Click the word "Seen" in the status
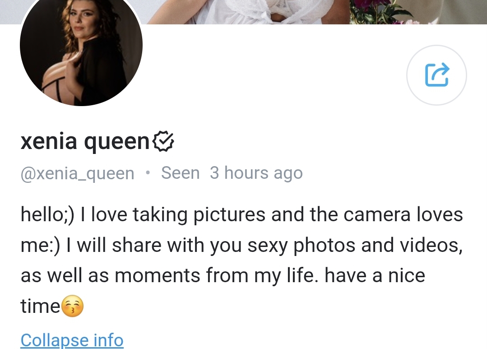The width and height of the screenshot is (487, 349). tap(180, 173)
